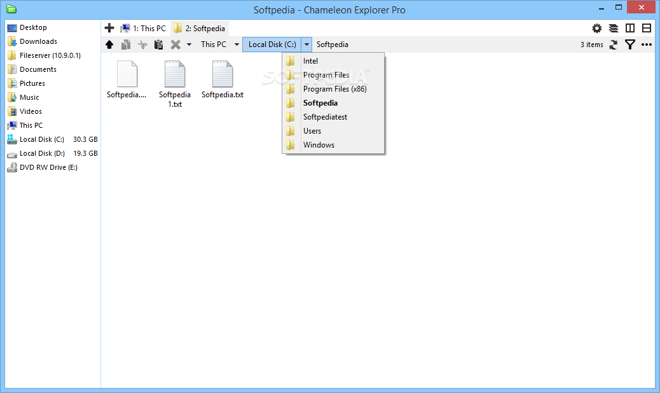Select the Softpedia.txt file

click(x=223, y=79)
